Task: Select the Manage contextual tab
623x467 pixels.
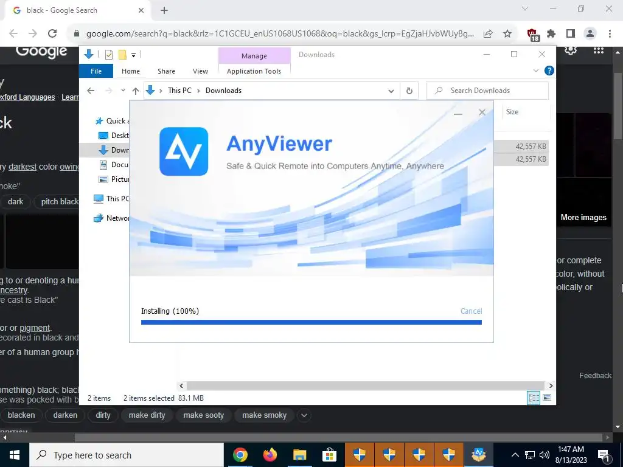Action: [x=254, y=56]
